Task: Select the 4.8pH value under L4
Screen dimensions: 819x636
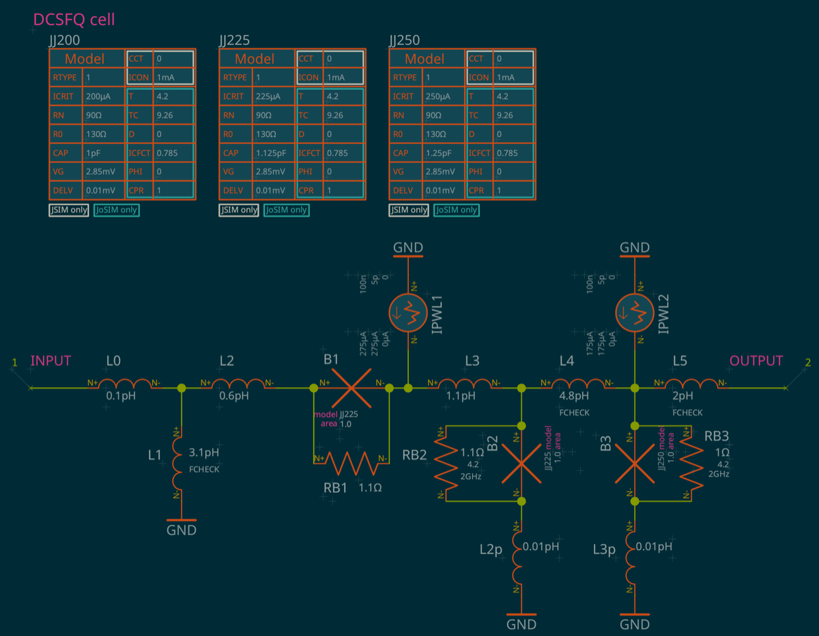Action: point(574,395)
